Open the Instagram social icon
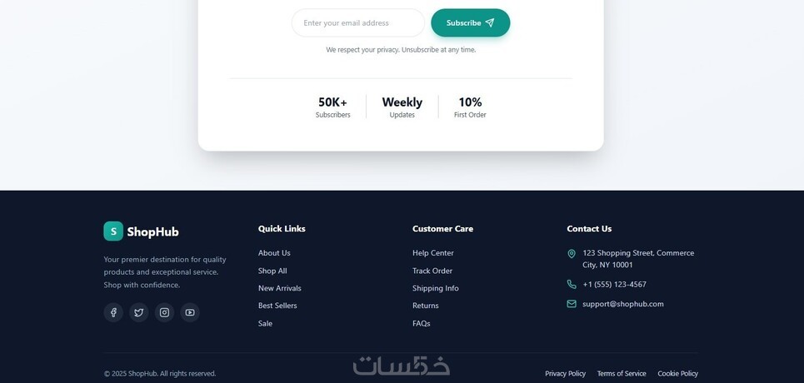This screenshot has height=383, width=804. [x=165, y=313]
